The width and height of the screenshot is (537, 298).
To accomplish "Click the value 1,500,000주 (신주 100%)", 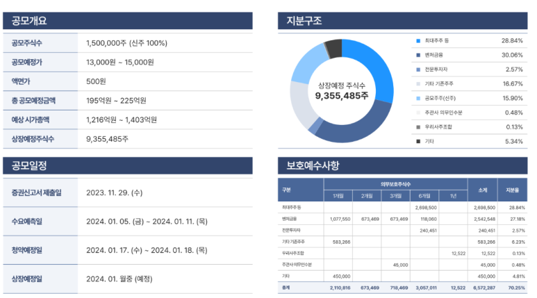I will pyautogui.click(x=126, y=43).
